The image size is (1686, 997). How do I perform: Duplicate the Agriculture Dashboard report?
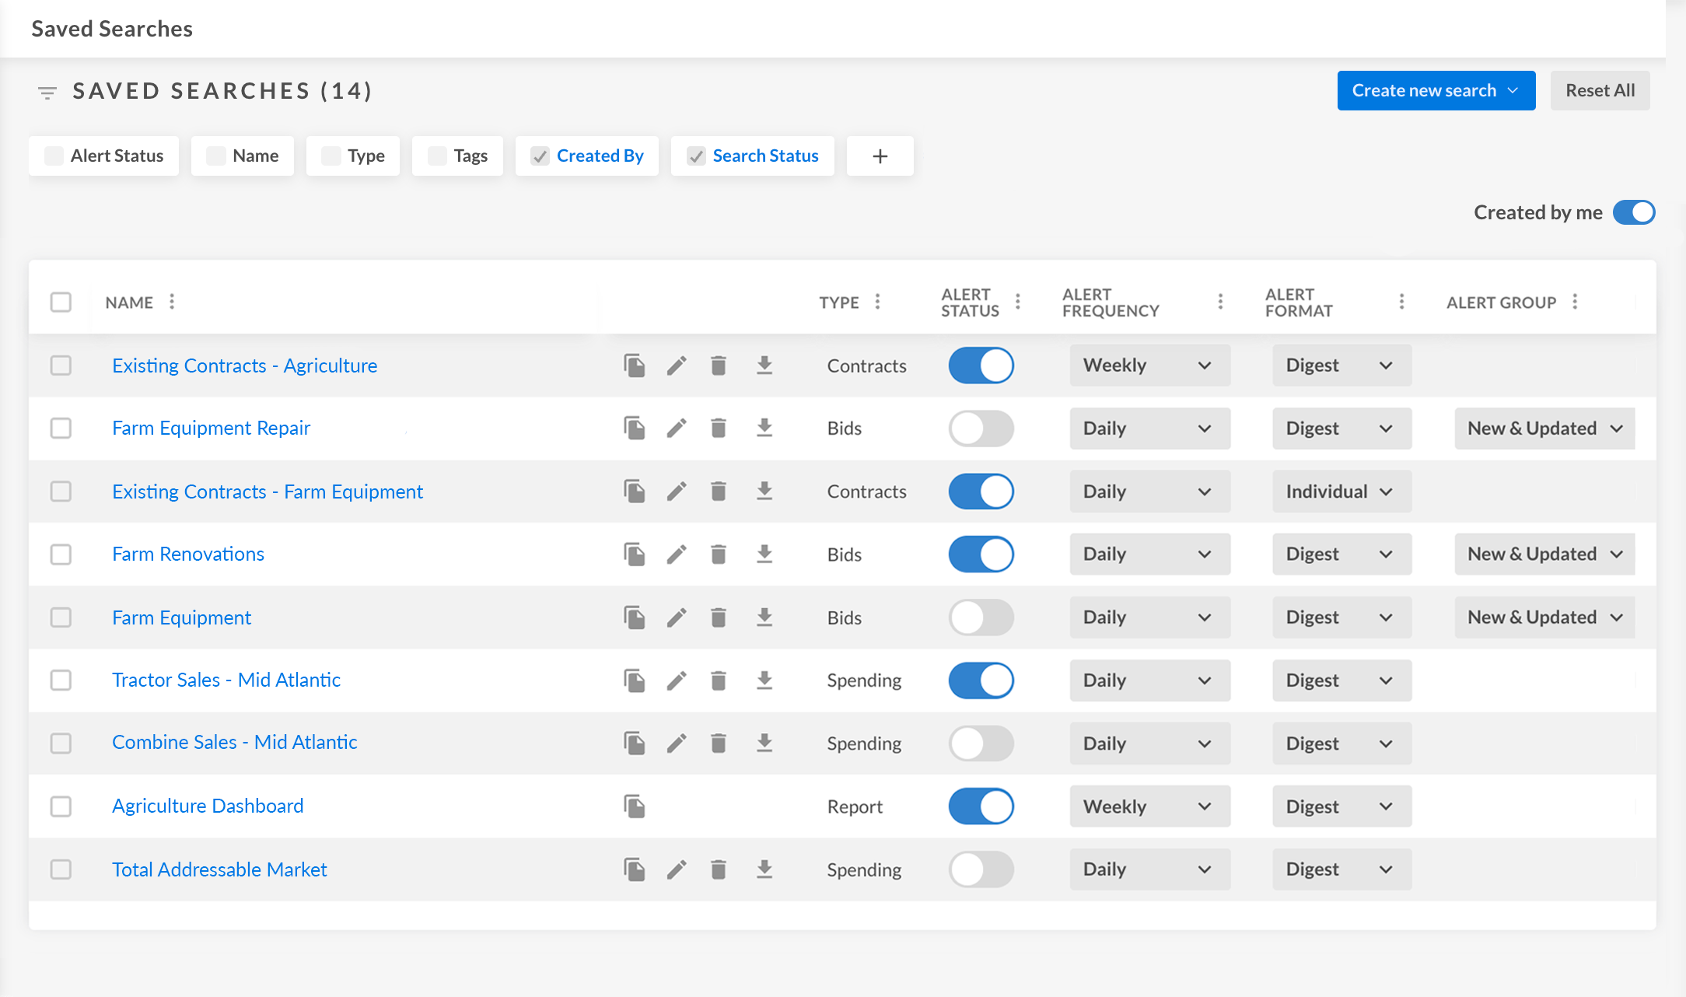point(635,806)
